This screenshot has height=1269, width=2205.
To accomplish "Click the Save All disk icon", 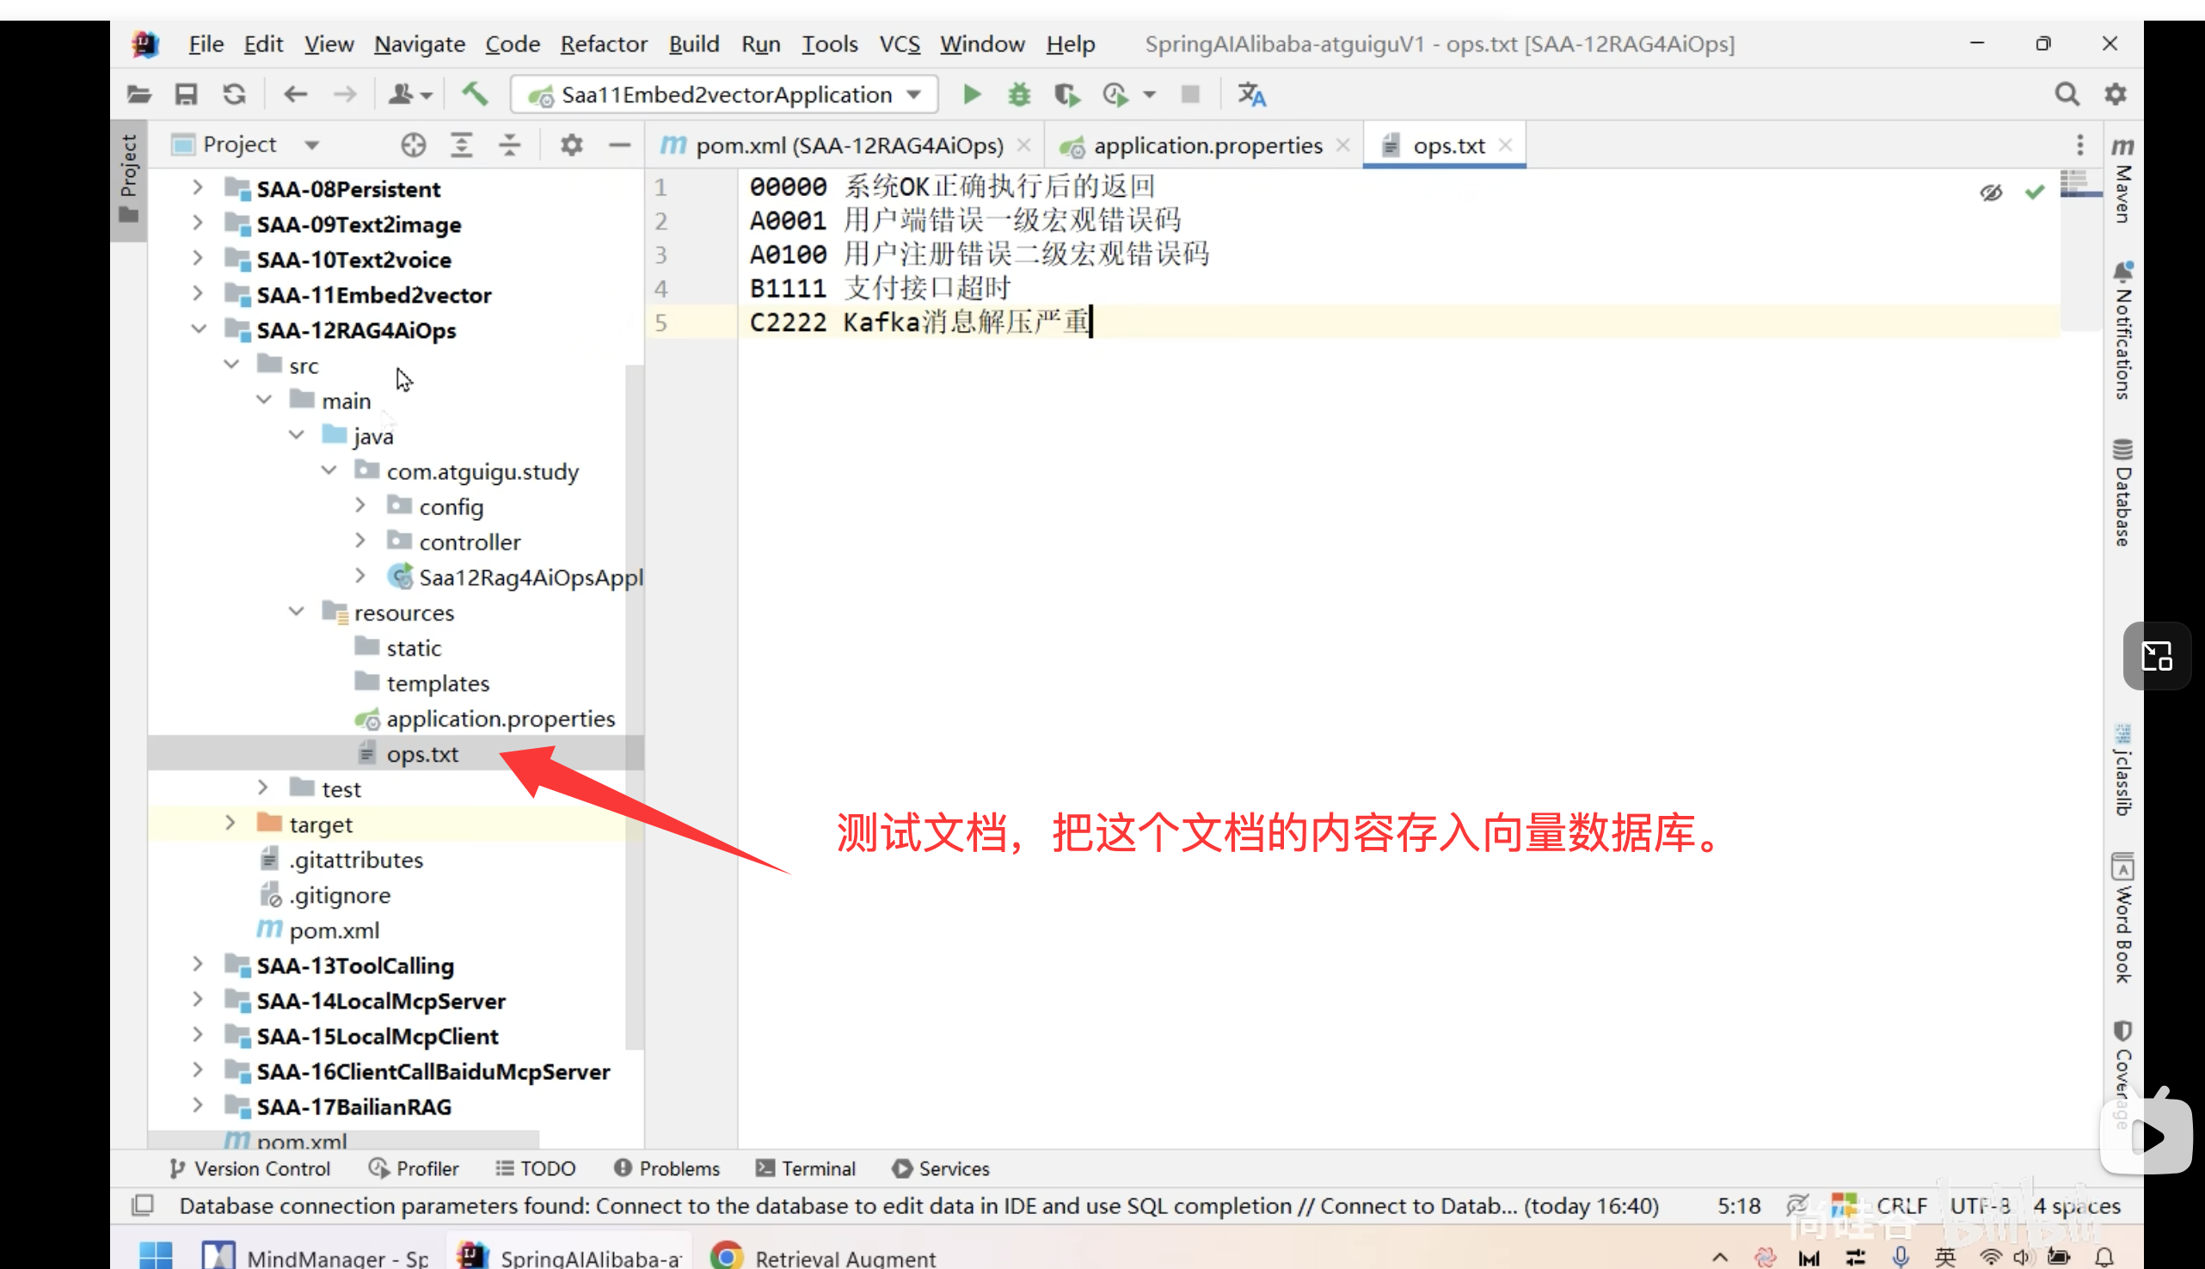I will pos(186,94).
